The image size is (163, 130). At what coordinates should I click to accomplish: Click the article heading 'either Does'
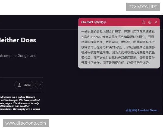click(18, 40)
